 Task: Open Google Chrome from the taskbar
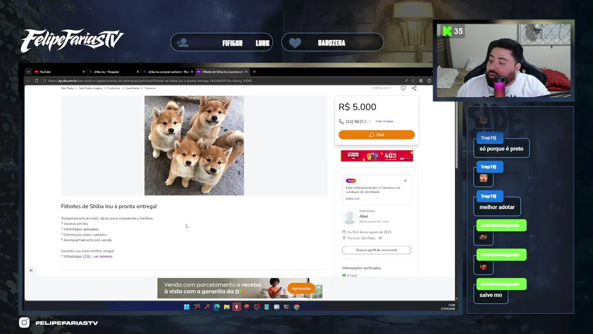(x=296, y=307)
